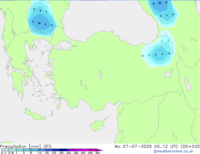
Task: Click the '25' legend scale label
Action: 61,153
